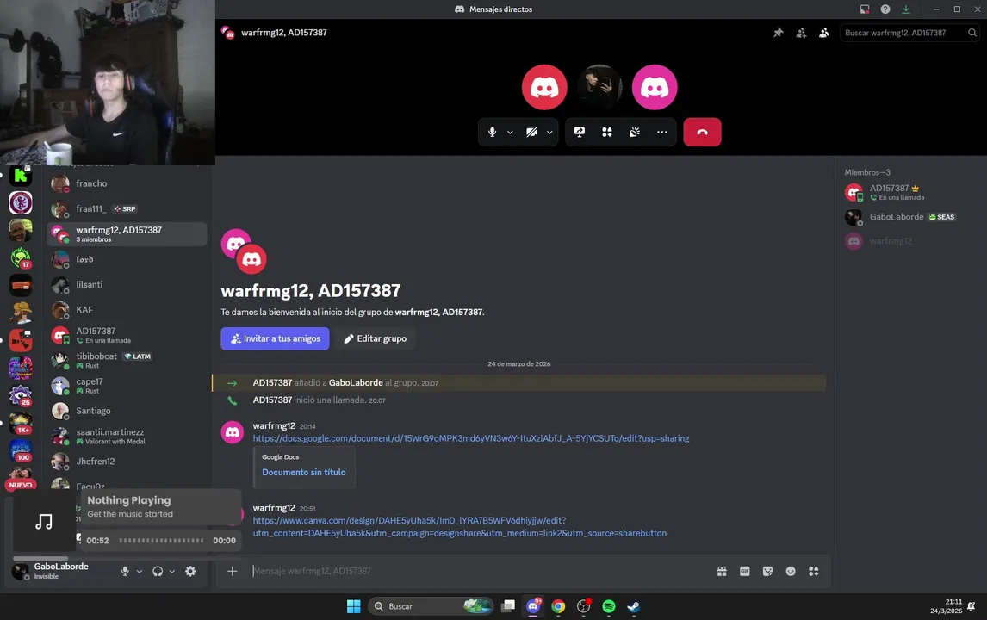
Task: Open GaboLaborde in the members list
Action: click(909, 217)
